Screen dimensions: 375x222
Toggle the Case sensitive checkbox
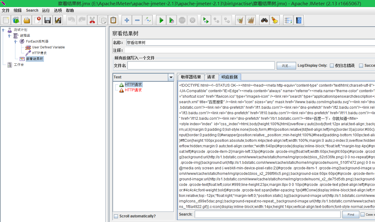click(x=363, y=215)
